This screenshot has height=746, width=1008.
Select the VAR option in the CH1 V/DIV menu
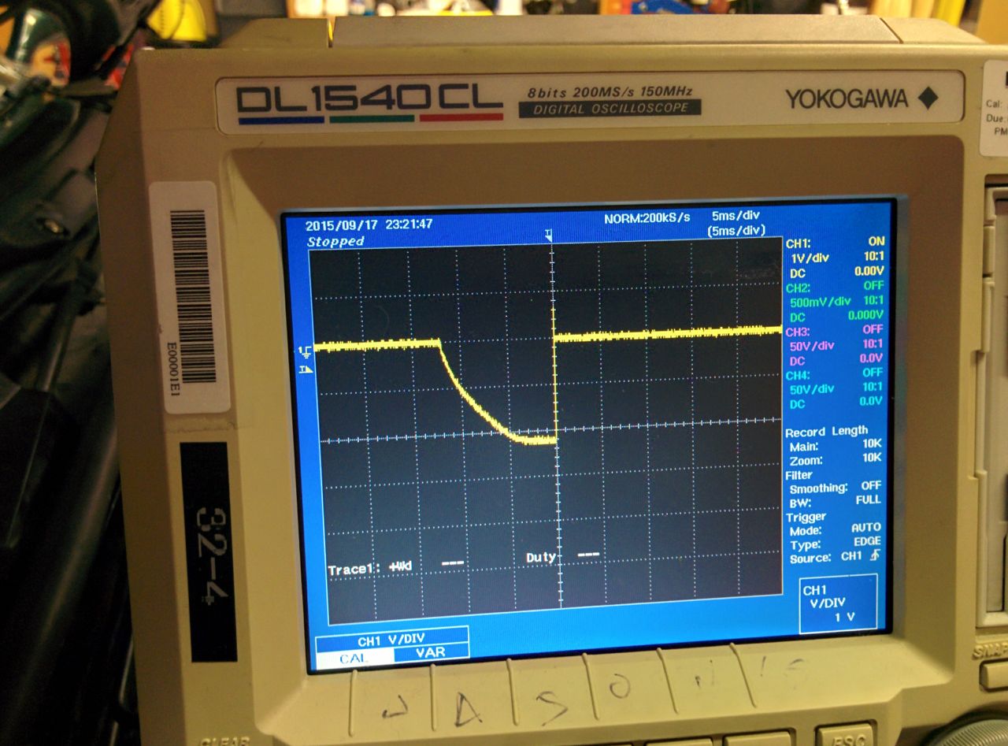point(430,651)
